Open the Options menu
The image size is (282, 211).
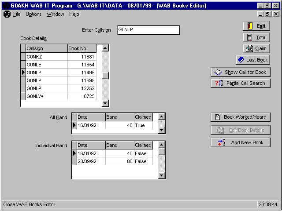click(33, 14)
